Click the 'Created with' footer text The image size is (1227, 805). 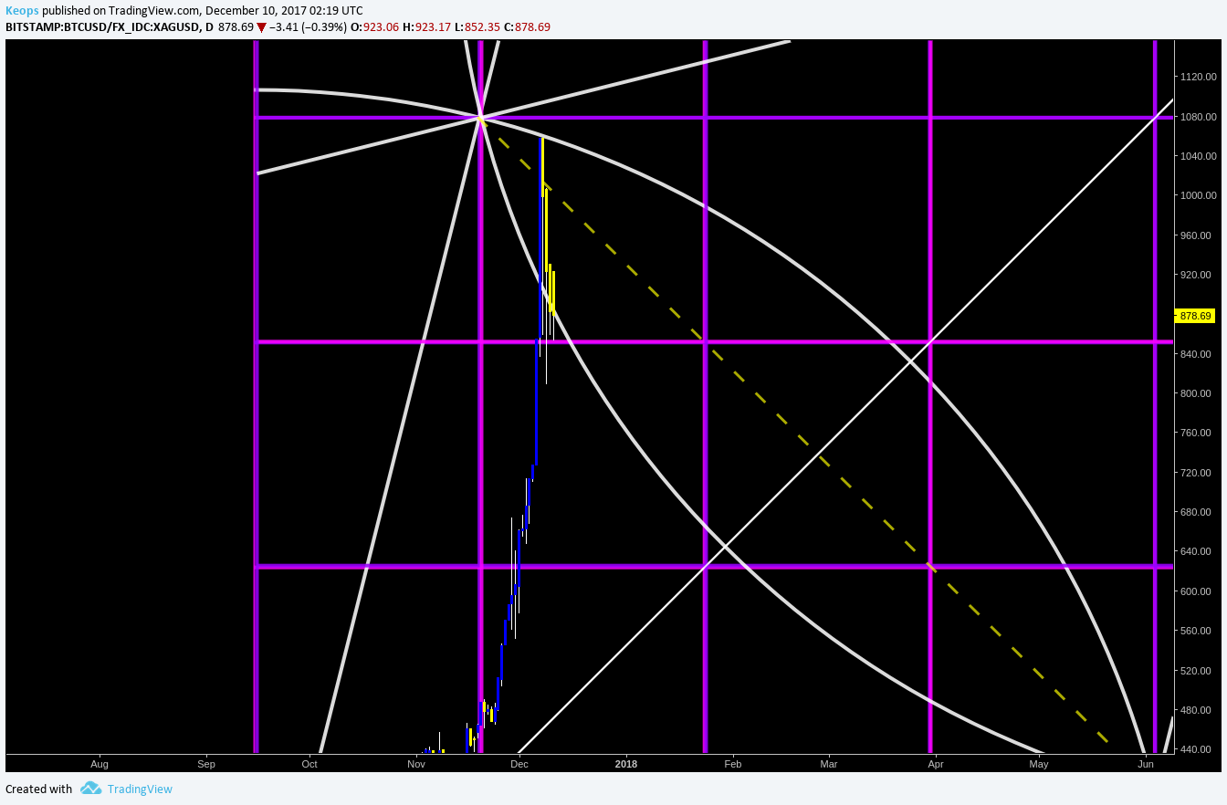pos(38,789)
